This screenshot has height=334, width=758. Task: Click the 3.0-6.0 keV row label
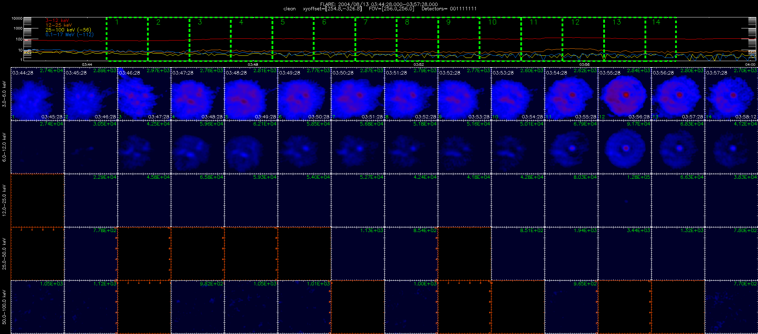click(4, 94)
